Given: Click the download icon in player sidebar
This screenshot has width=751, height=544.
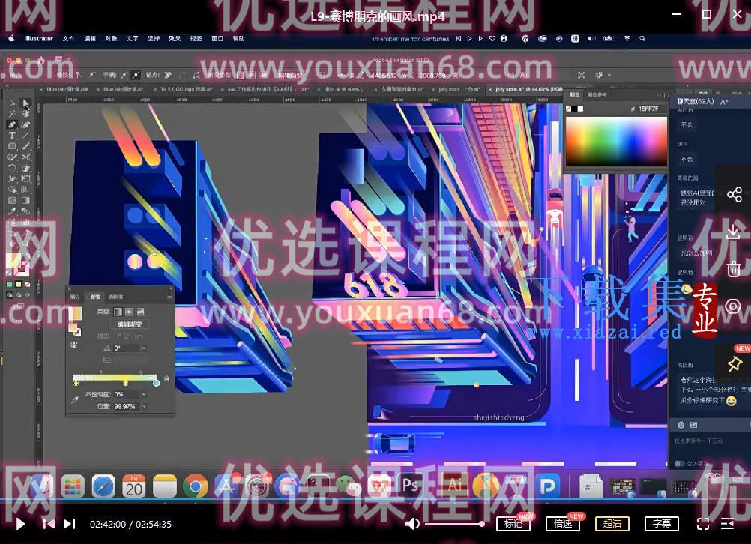Looking at the screenshot, I should tap(733, 232).
